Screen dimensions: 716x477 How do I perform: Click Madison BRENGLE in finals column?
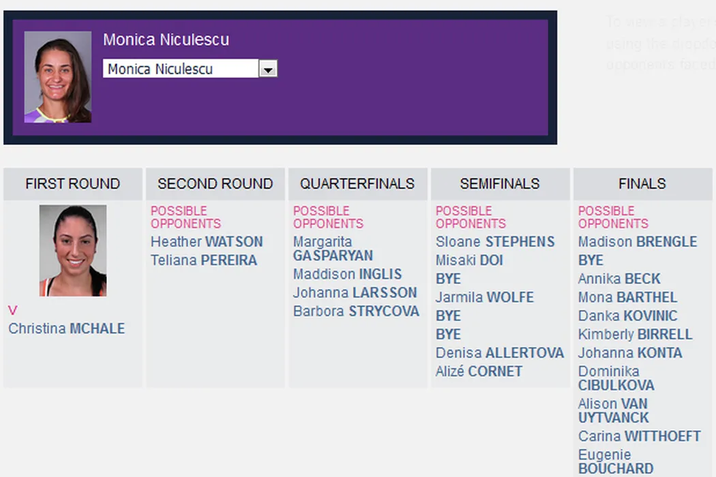point(637,242)
